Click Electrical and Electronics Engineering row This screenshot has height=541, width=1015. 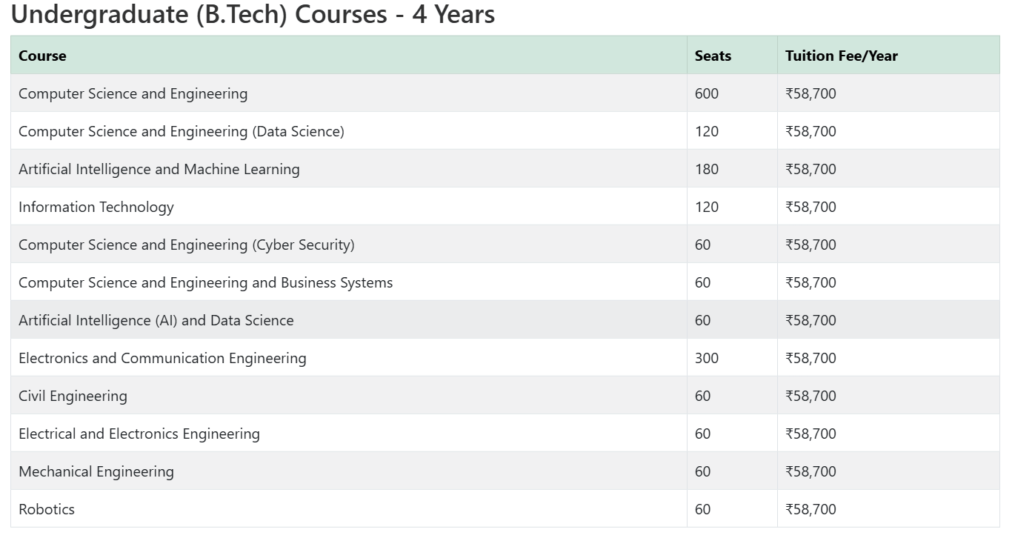coord(139,434)
